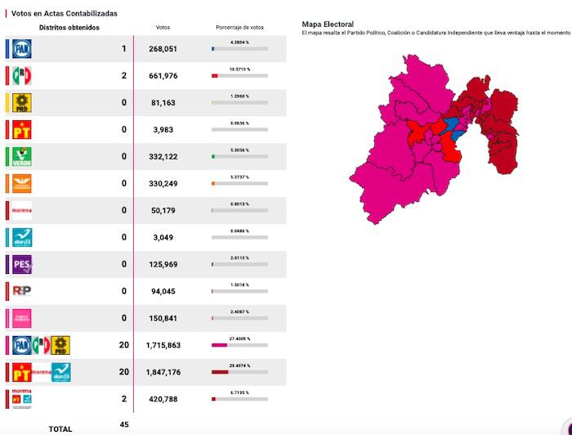Click the vote count 332,122

tap(163, 156)
